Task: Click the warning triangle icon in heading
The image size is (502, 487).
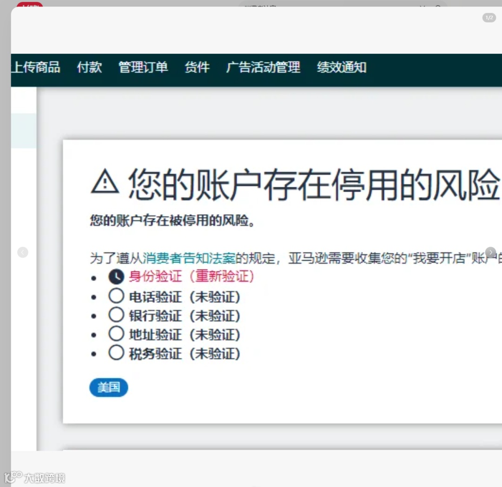Action: (105, 182)
